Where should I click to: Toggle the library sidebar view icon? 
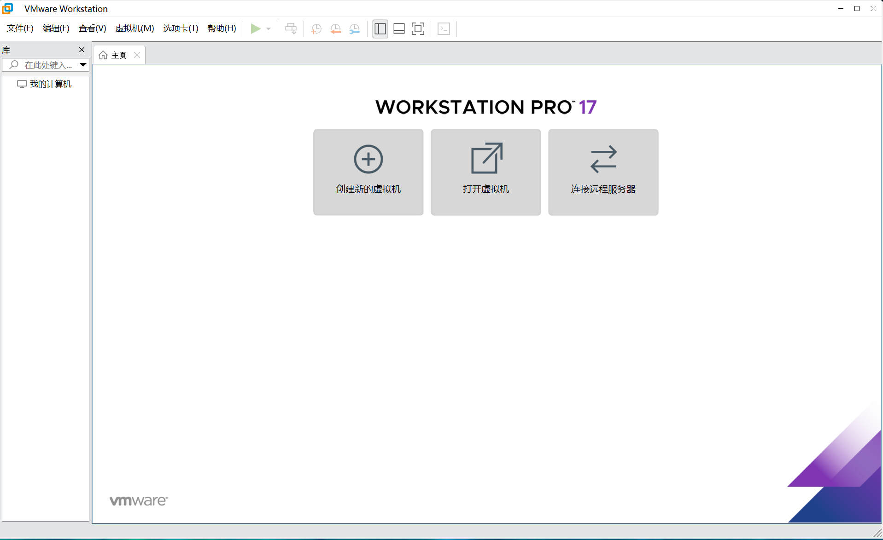[380, 29]
